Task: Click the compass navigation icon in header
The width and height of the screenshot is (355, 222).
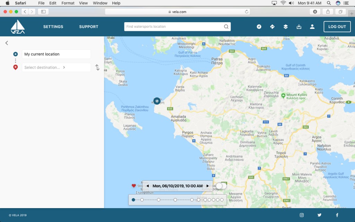Action: [x=259, y=27]
